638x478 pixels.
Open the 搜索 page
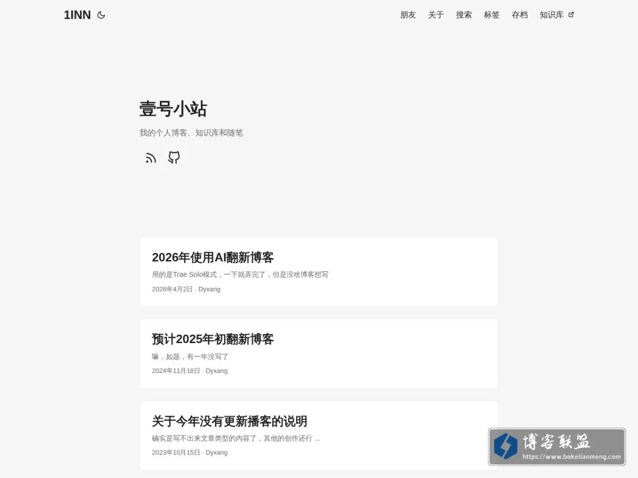pos(464,15)
